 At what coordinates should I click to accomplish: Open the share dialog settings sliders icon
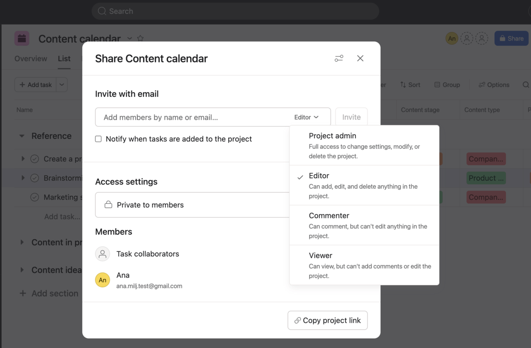click(x=339, y=58)
